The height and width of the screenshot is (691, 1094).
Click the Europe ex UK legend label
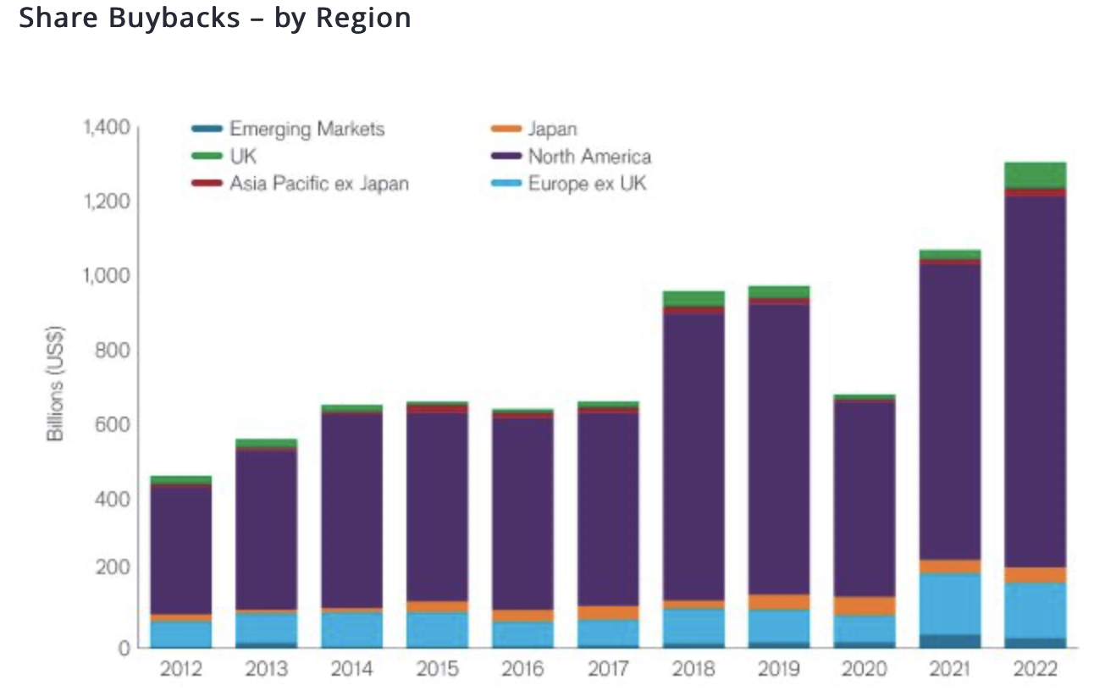(587, 184)
